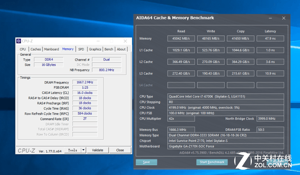The width and height of the screenshot is (300, 175).
Task: Click L1 Cache Read 1029.1 GB/s cell
Action: [181, 50]
